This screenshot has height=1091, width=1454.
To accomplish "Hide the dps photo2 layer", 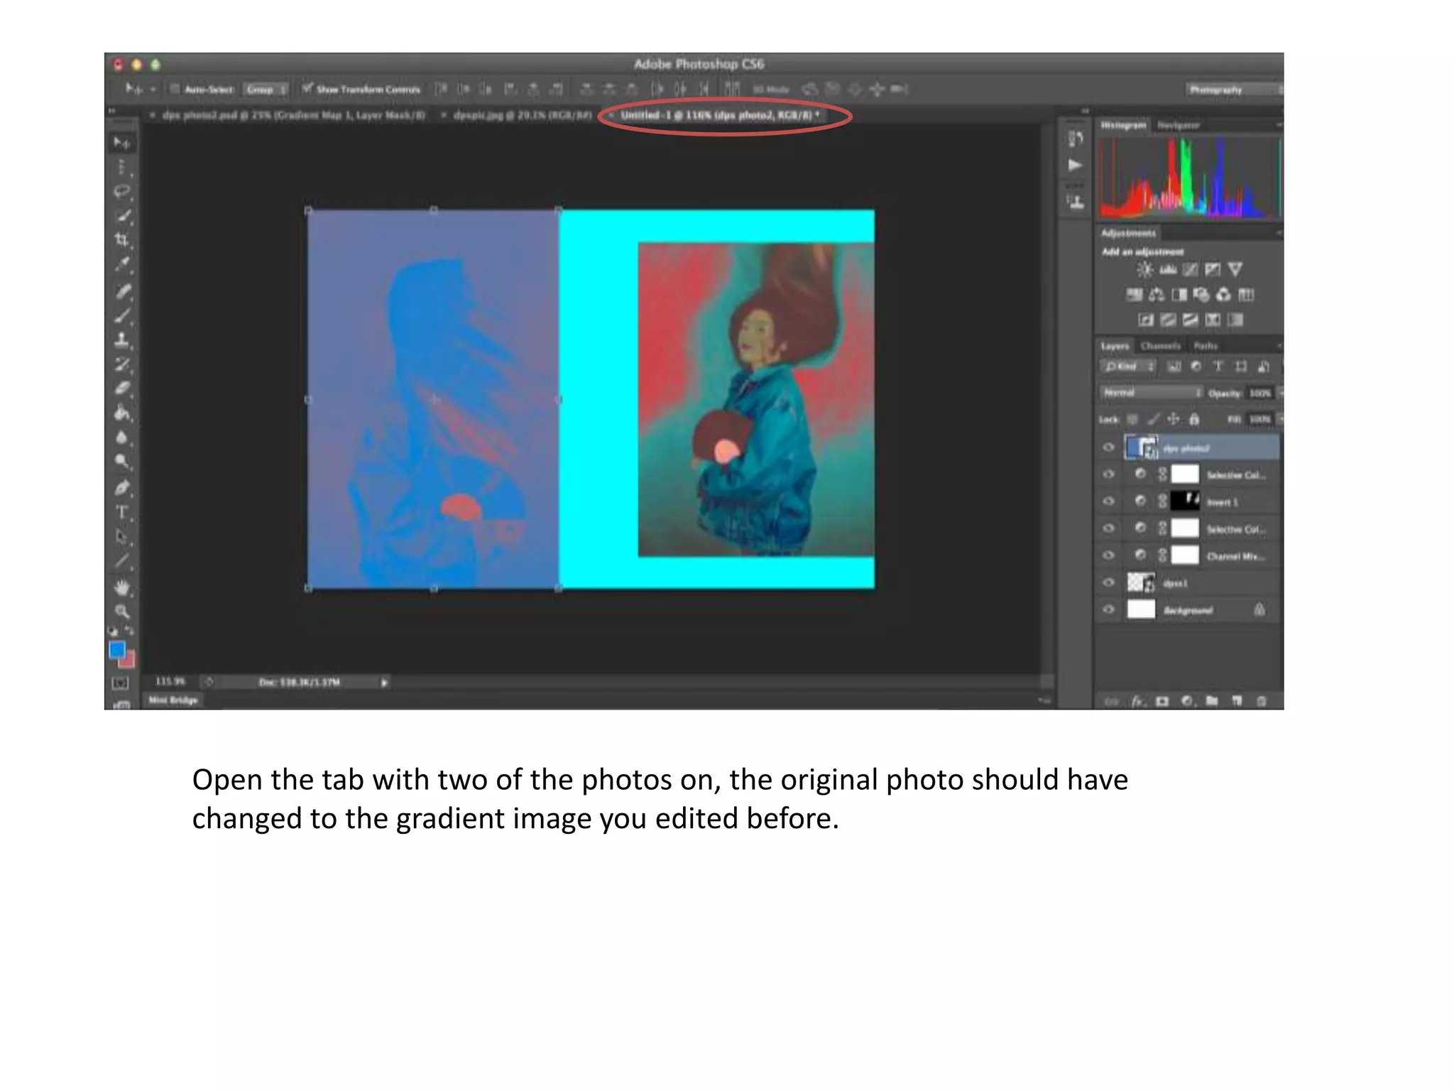I will 1108,447.
